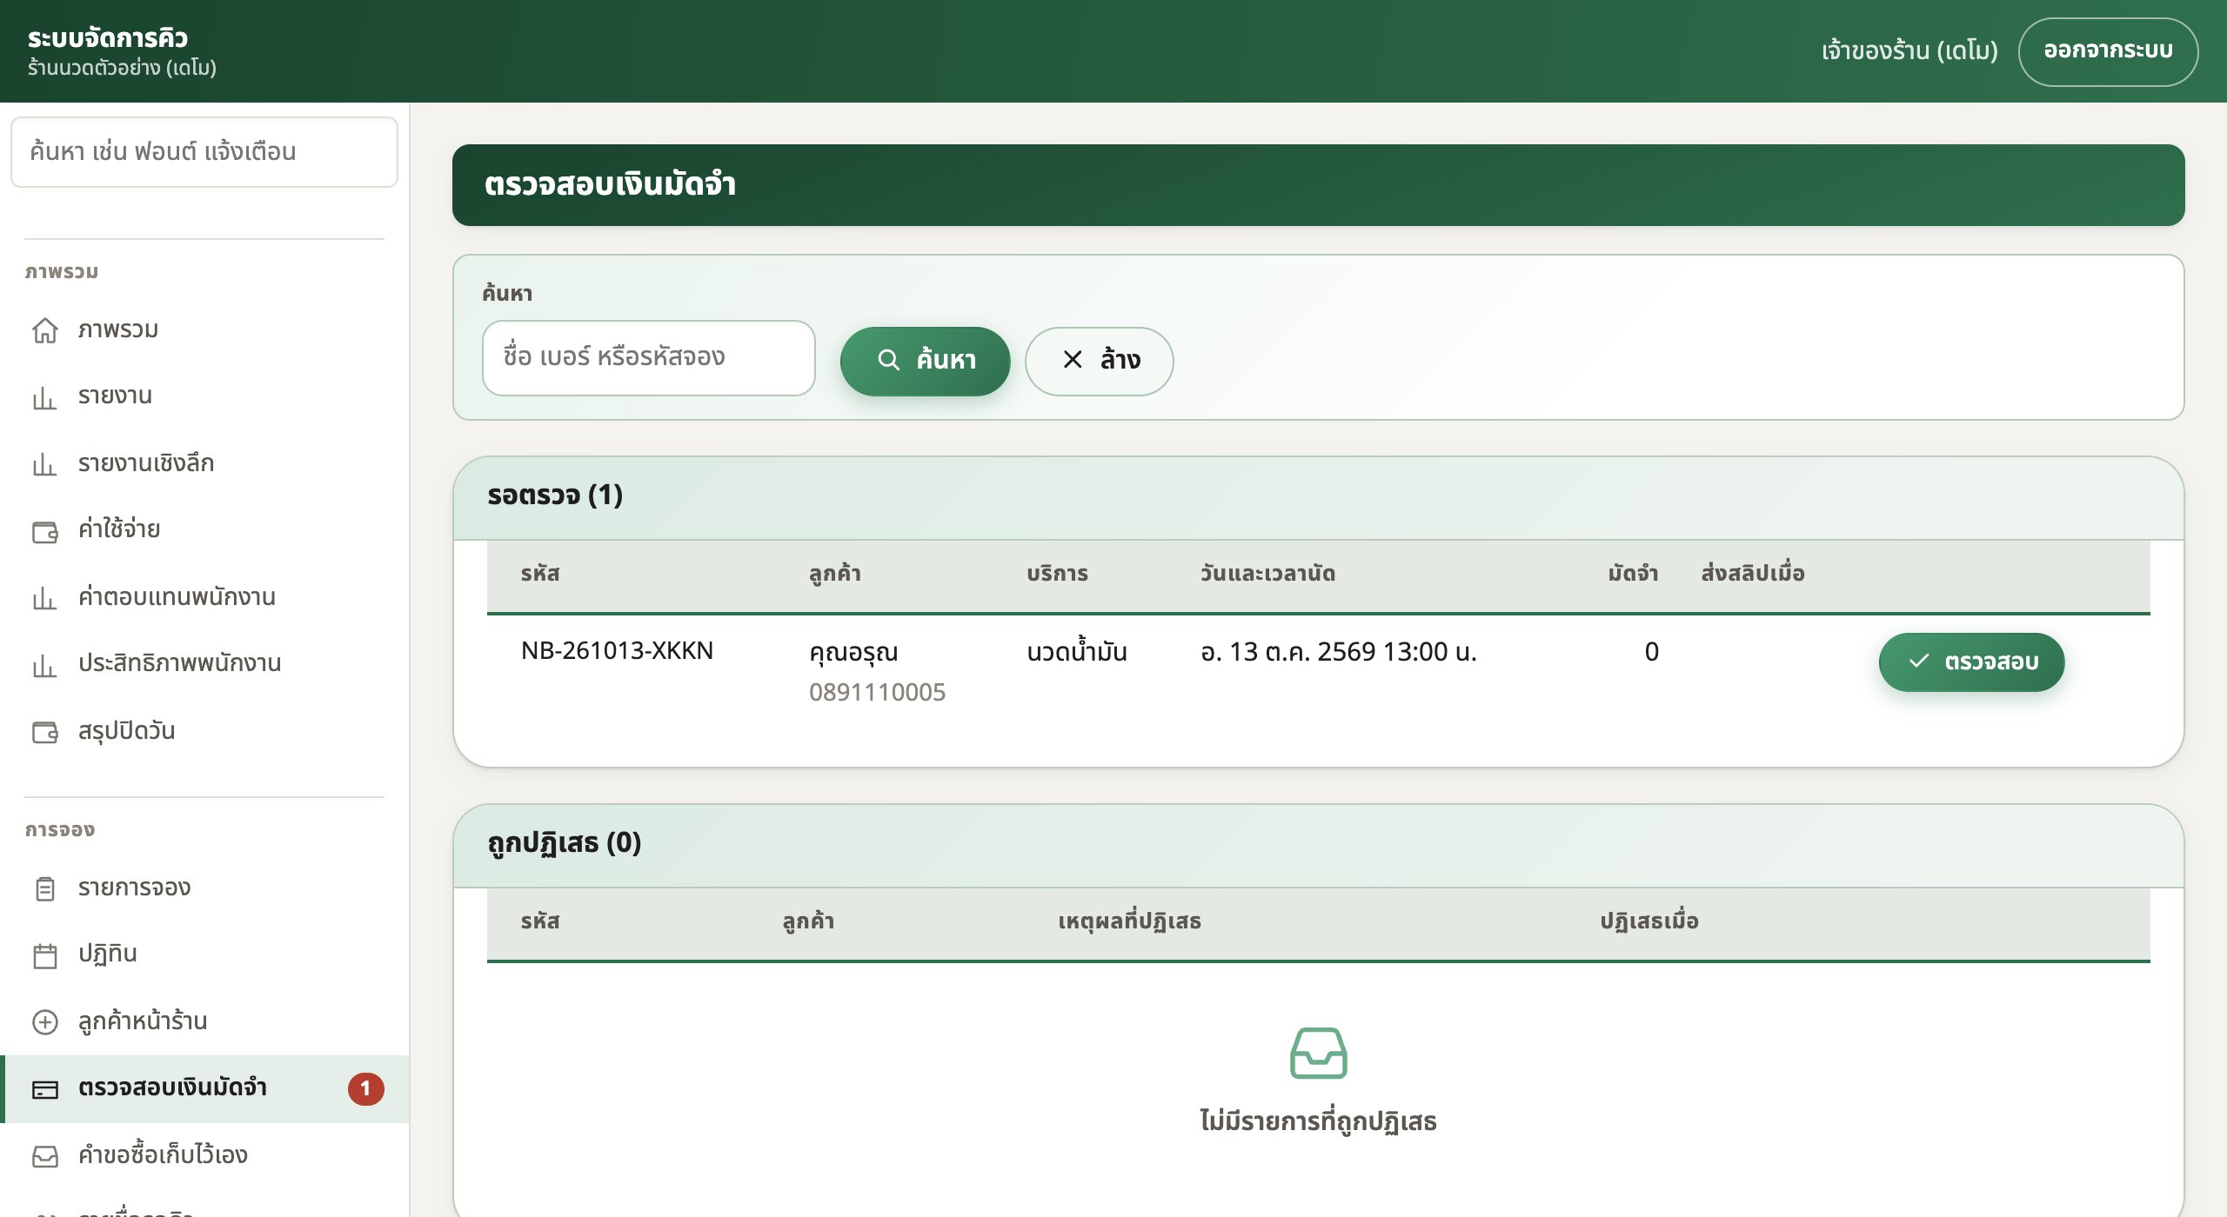Image resolution: width=2227 pixels, height=1217 pixels.
Task: Click the ประสิทธิภาพพนักงาน chart icon
Action: (45, 665)
